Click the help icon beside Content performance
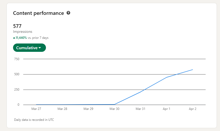This screenshot has width=220, height=131. pyautogui.click(x=68, y=13)
